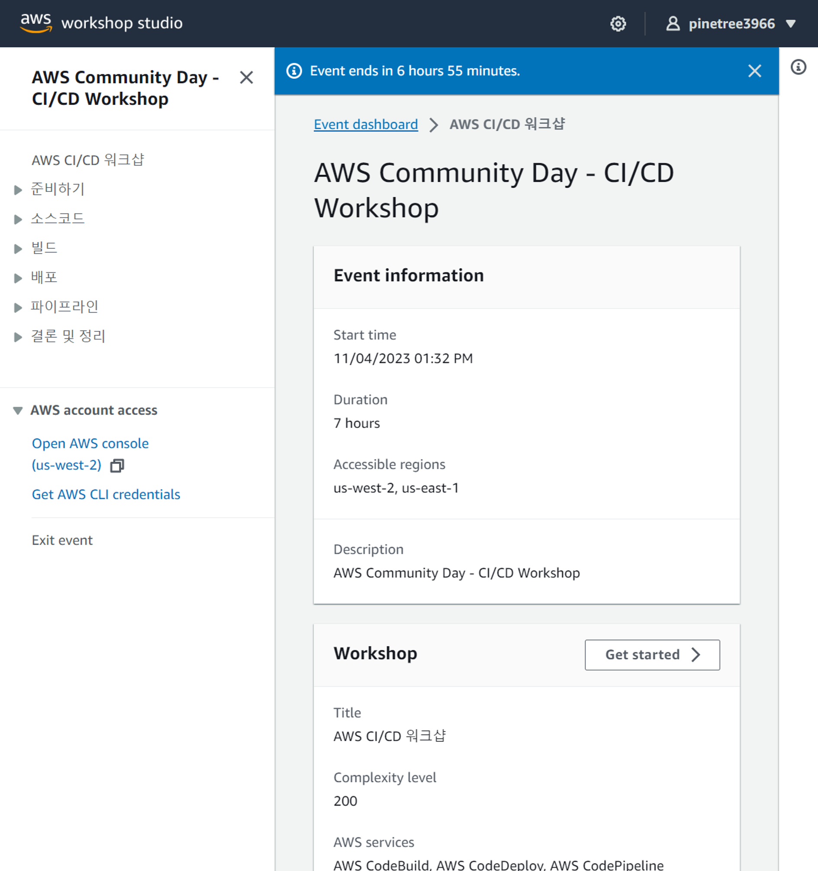Close the workshop sidebar panel
Viewport: 818px width, 871px height.
[x=247, y=78]
